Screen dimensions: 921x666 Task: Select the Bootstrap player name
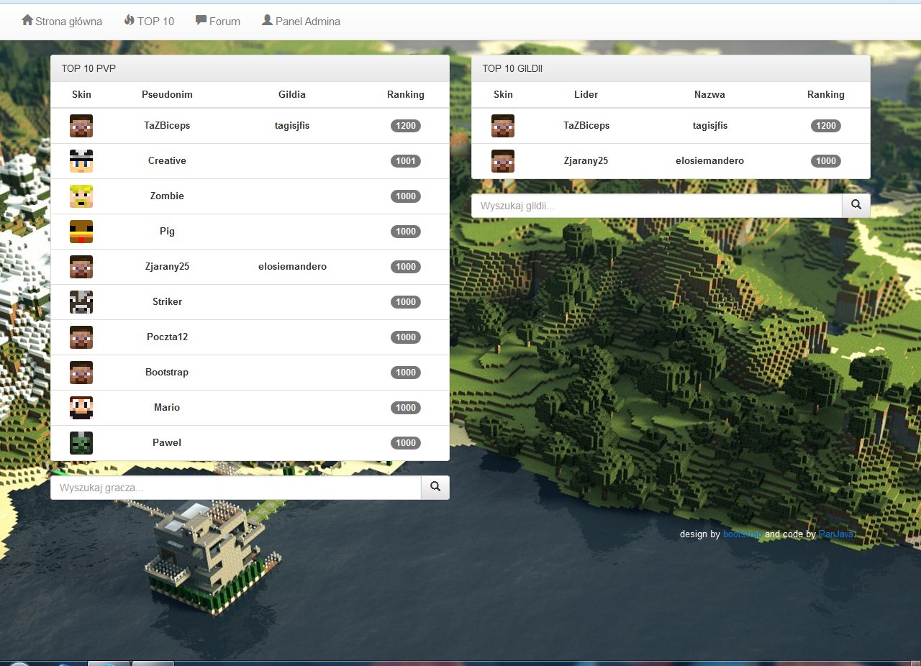click(167, 372)
